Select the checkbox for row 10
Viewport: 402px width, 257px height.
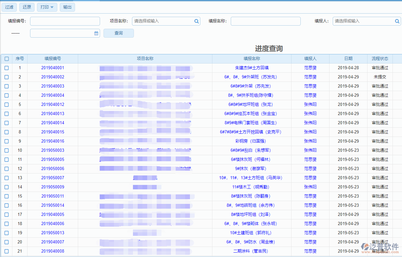coord(7,150)
